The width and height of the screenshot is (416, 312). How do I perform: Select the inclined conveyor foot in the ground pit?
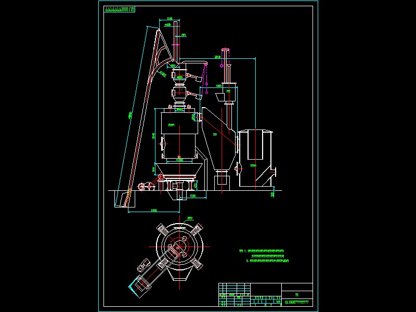pos(124,199)
